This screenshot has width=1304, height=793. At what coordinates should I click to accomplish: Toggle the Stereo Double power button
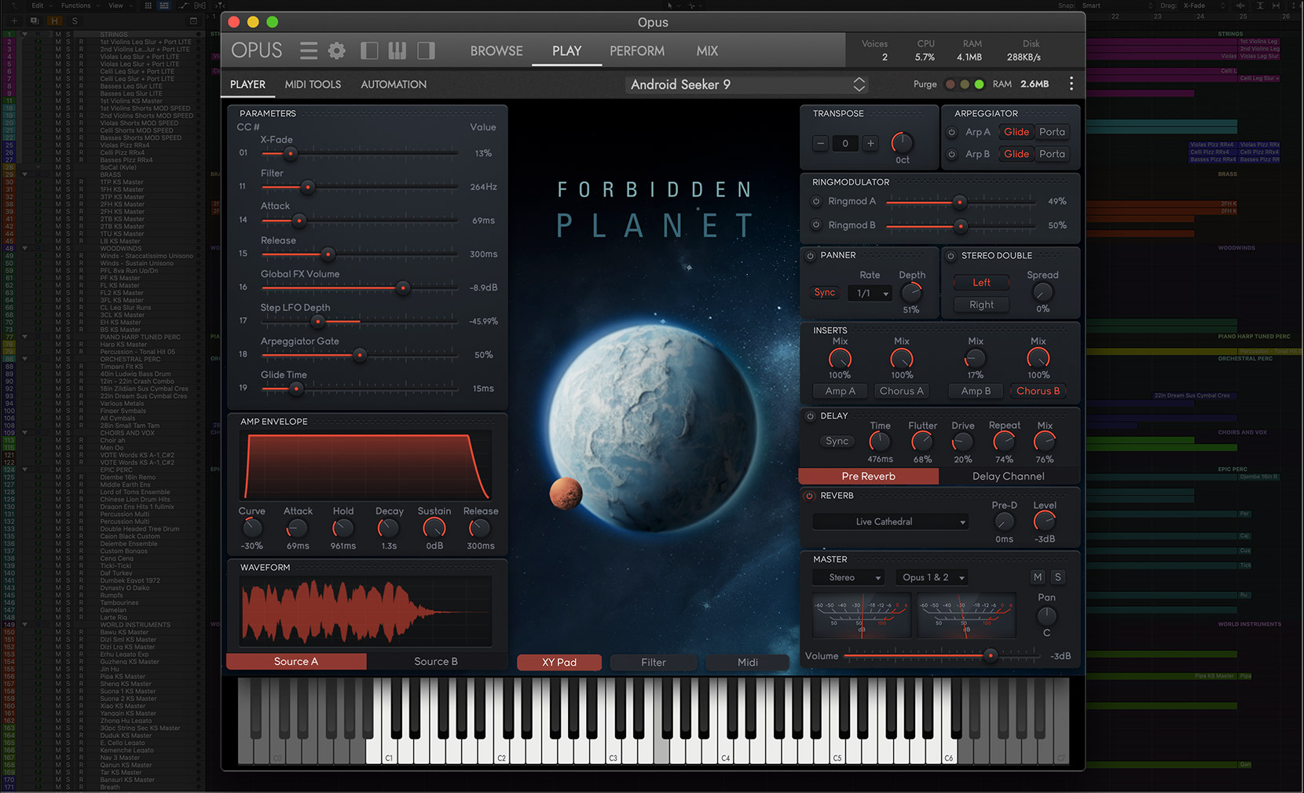951,255
